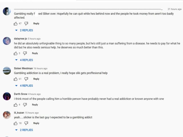
Task: Dislike Sixten Westman's comment
Action: 26,79
